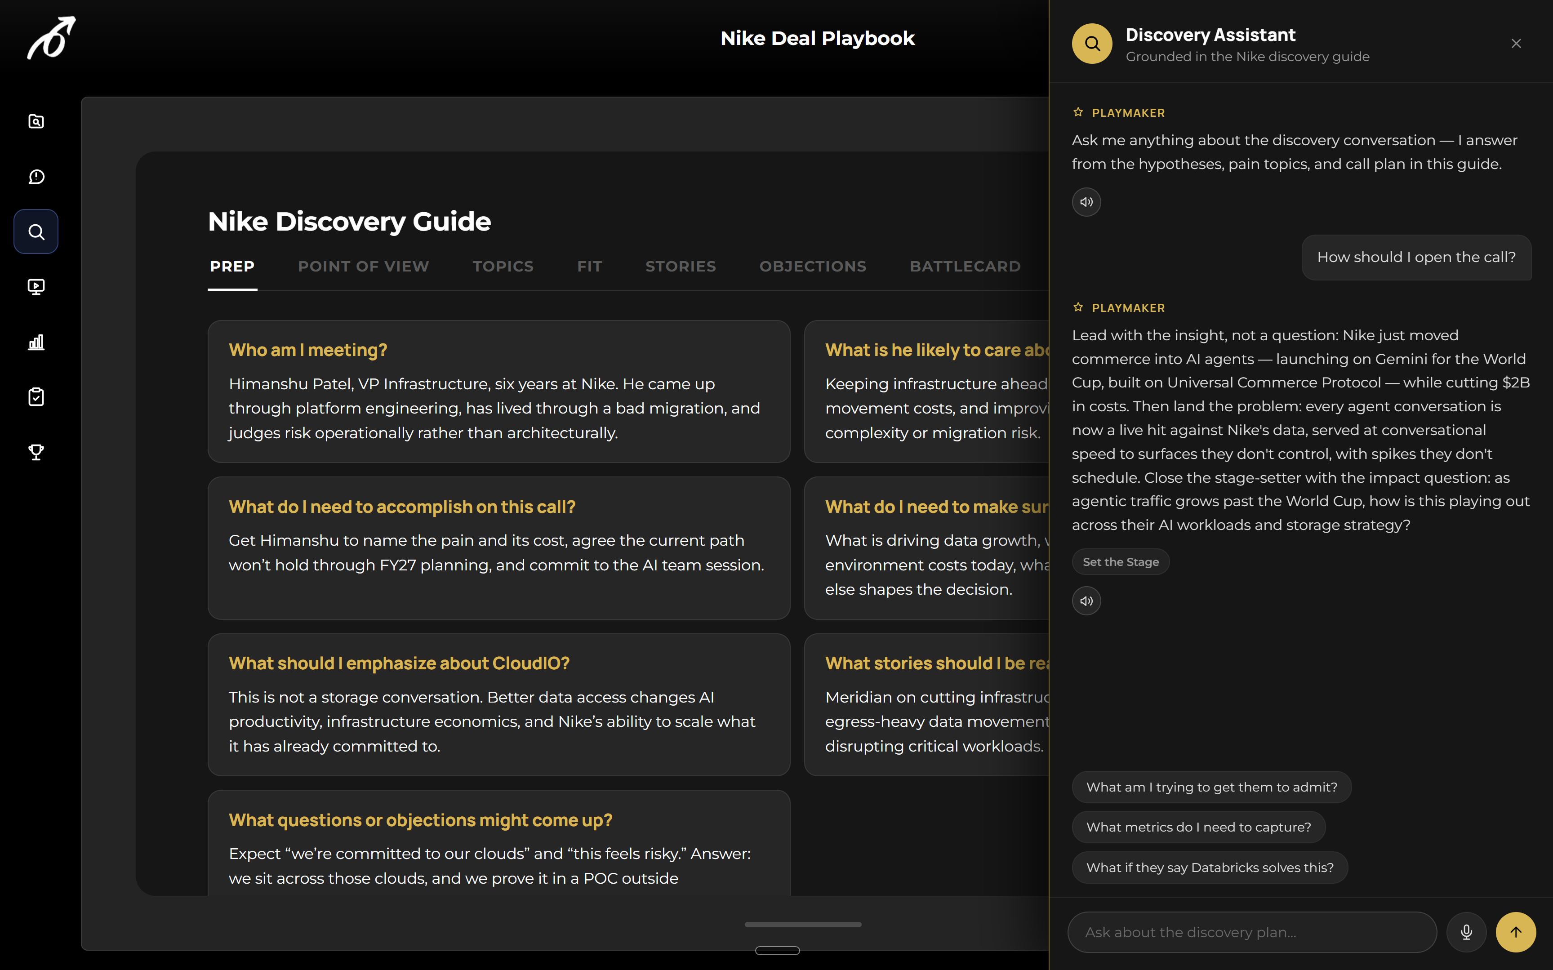The height and width of the screenshot is (970, 1553).
Task: Switch to the STORIES tab
Action: 681,267
